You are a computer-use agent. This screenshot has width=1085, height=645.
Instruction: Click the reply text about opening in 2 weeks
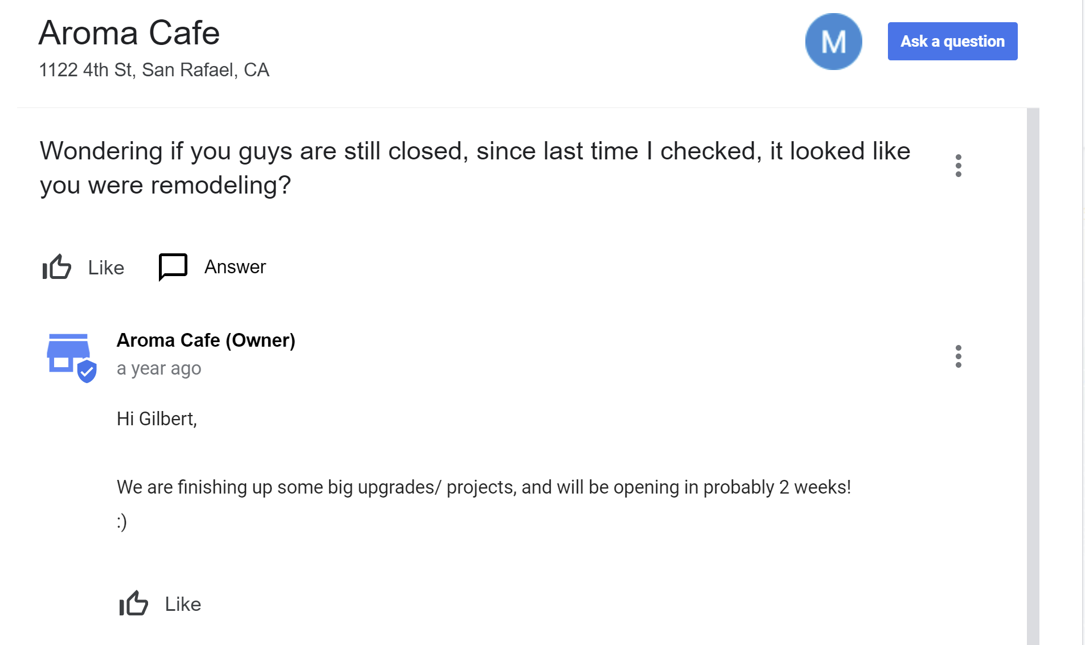[484, 487]
